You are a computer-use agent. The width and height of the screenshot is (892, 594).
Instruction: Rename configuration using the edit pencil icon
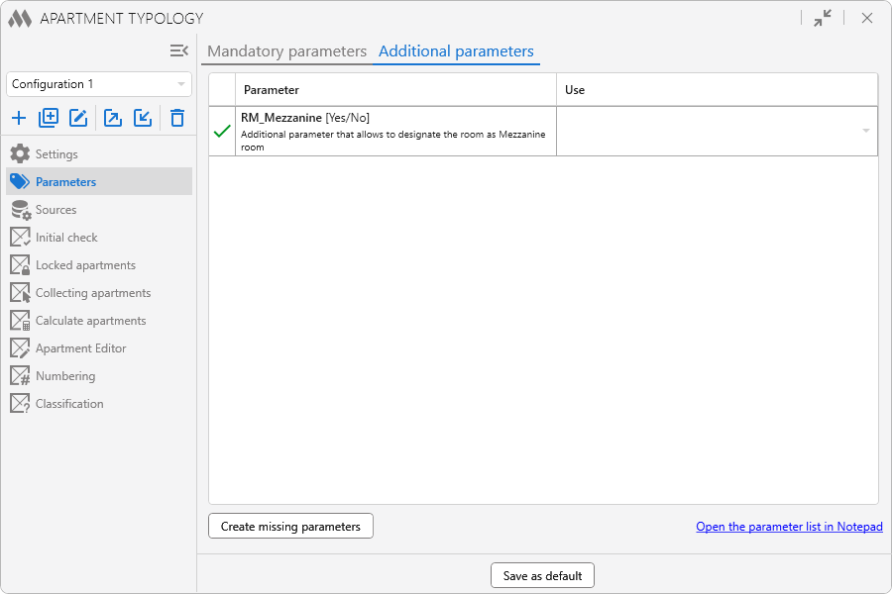[78, 119]
